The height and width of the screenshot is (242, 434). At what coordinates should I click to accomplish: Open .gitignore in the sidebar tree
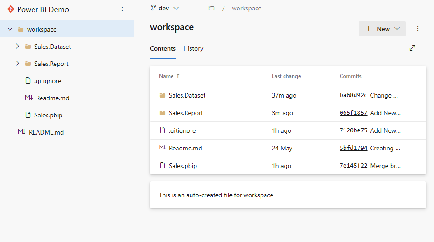click(47, 81)
